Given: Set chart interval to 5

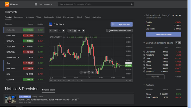Looking at the screenshot, I should (51, 31).
